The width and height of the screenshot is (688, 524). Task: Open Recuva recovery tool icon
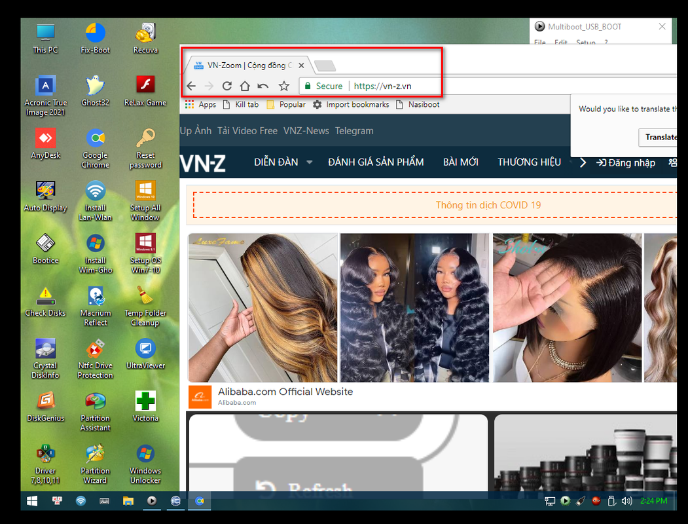point(145,39)
